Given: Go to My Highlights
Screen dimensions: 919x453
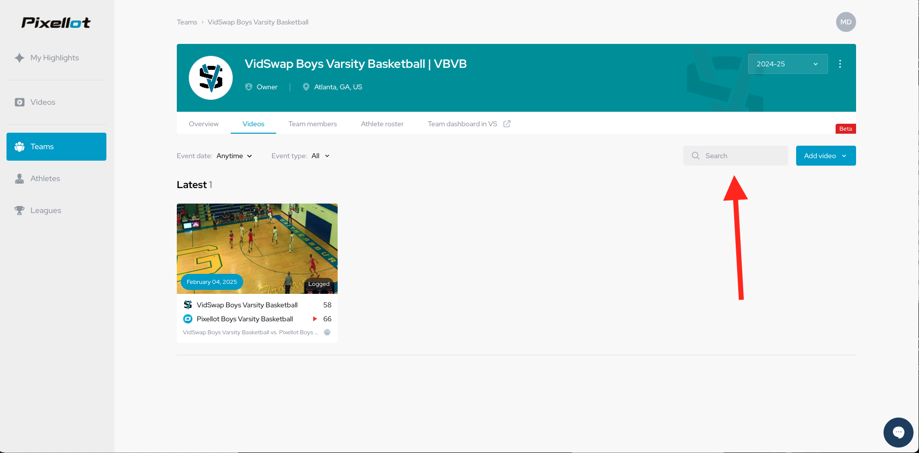Looking at the screenshot, I should point(54,58).
